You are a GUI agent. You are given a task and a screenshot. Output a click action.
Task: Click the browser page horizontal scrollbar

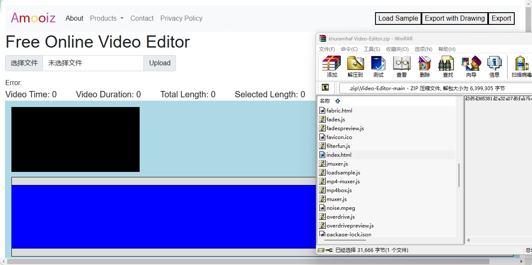(x=248, y=261)
